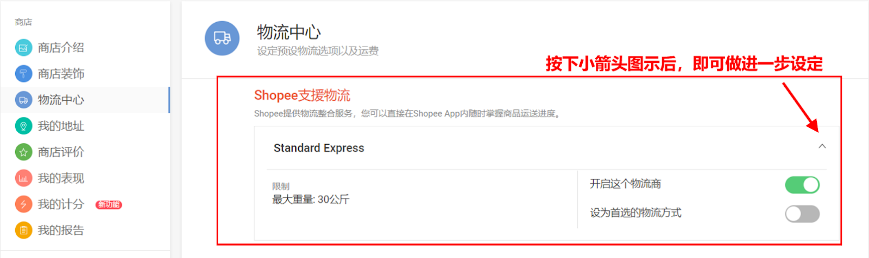The image size is (869, 258).
Task: Click the large truck icon in header
Action: point(222,38)
